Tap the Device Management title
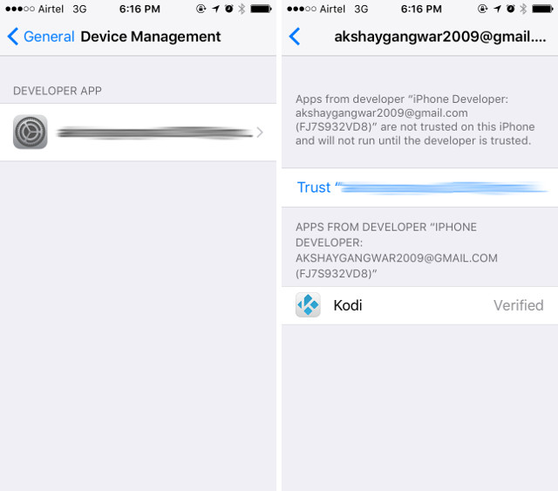The width and height of the screenshot is (558, 491). 151,37
